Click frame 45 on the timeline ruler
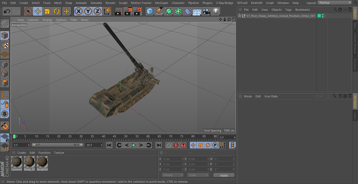This screenshot has height=184, width=358. pyautogui.click(x=115, y=136)
